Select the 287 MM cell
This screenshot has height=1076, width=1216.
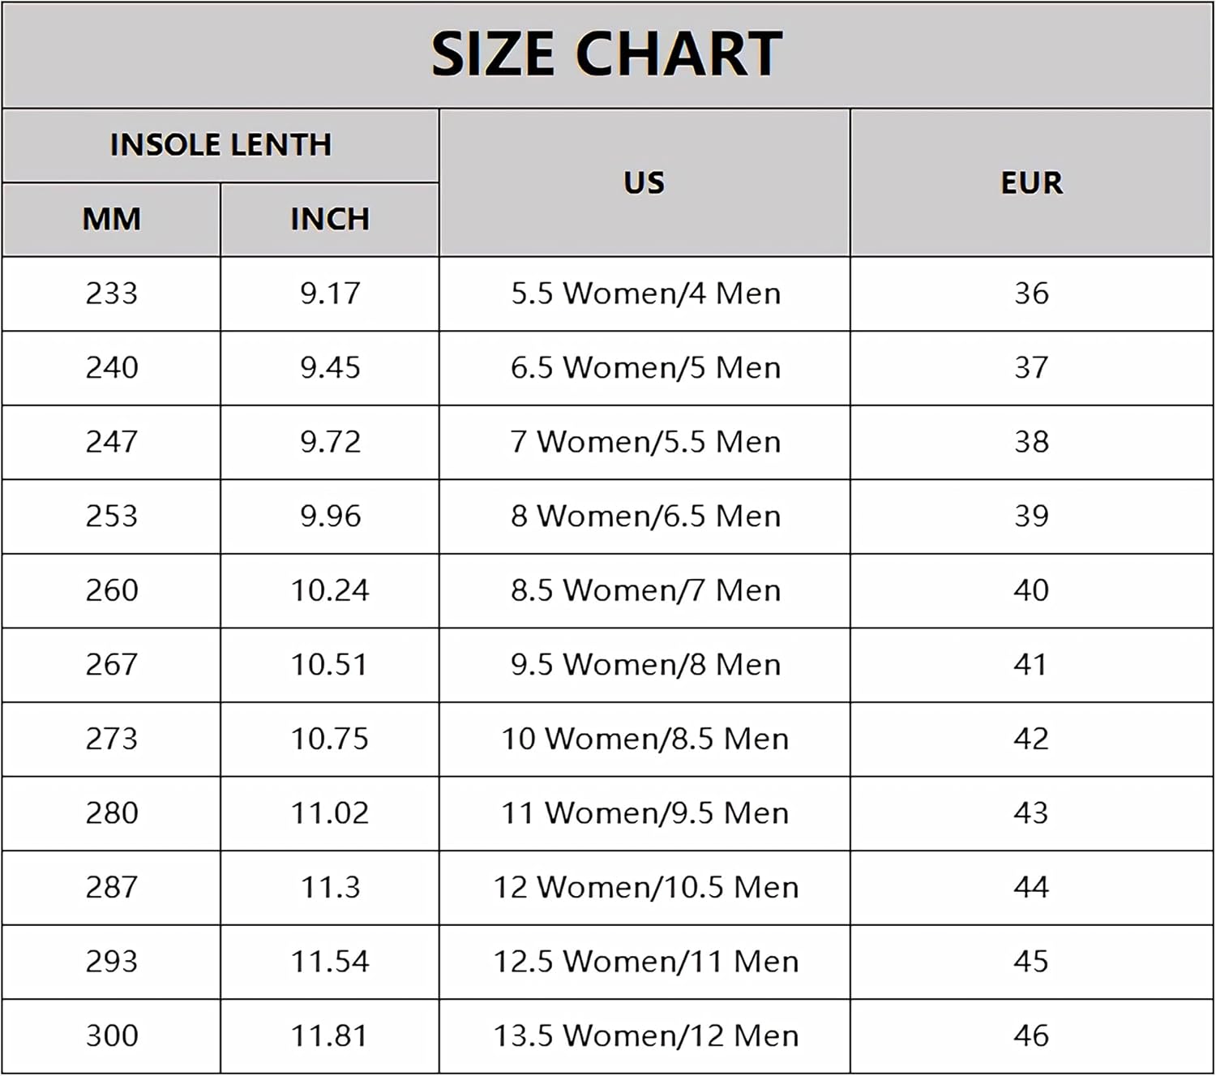tap(112, 887)
